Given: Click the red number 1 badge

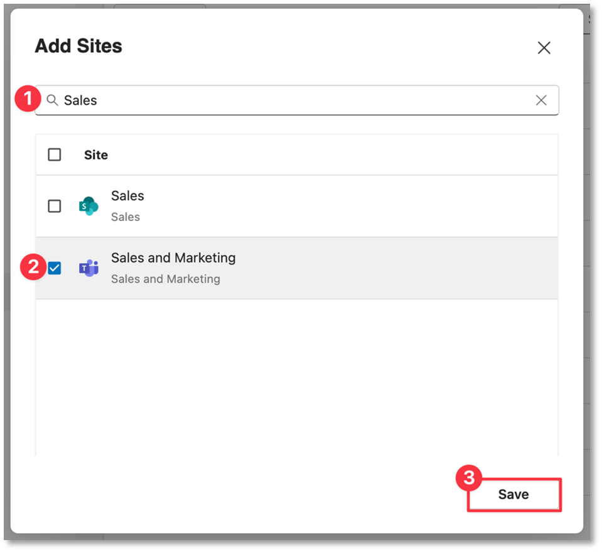Looking at the screenshot, I should coord(28,99).
